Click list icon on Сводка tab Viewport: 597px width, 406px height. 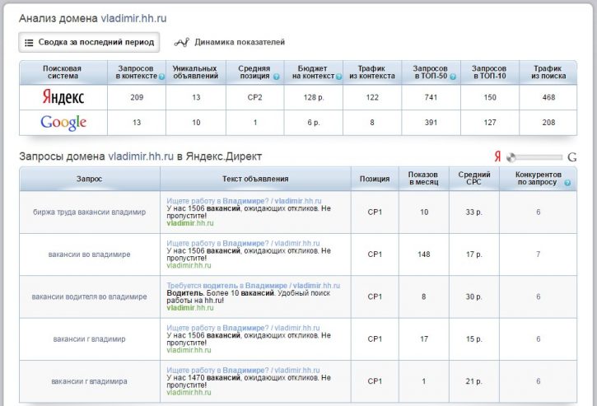tap(29, 43)
